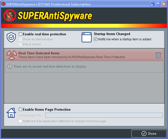
Task: Click 'There are no recent real-time detections' text
Action: pyautogui.click(x=50, y=67)
